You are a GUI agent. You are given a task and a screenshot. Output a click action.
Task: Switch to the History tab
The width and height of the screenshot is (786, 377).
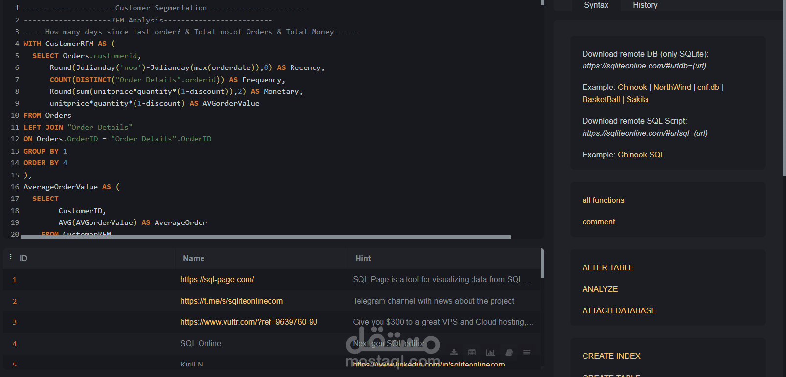[x=645, y=5]
